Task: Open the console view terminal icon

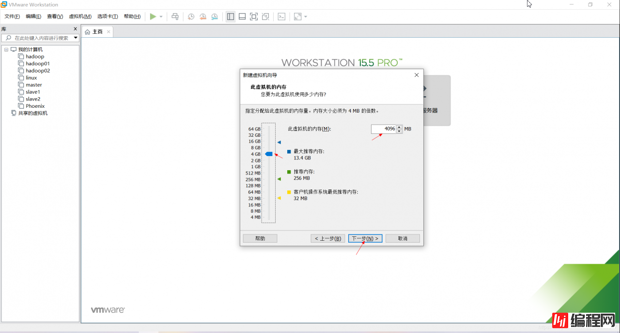Action: 281,16
